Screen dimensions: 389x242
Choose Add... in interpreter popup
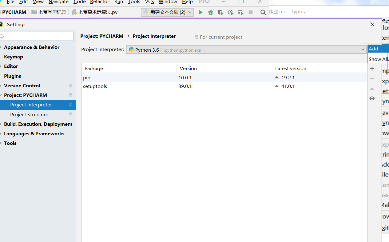378,49
